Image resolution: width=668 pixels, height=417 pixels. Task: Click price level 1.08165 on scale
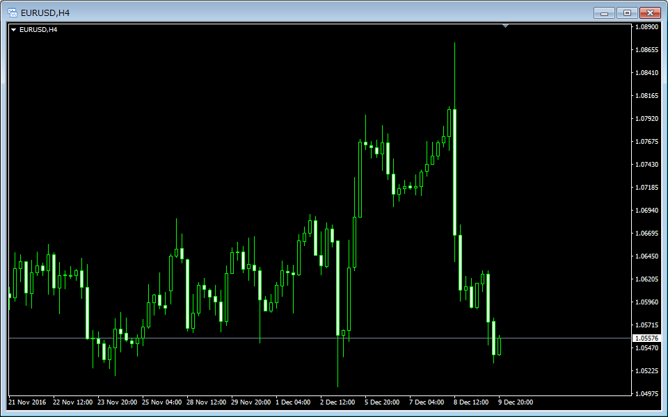click(646, 96)
